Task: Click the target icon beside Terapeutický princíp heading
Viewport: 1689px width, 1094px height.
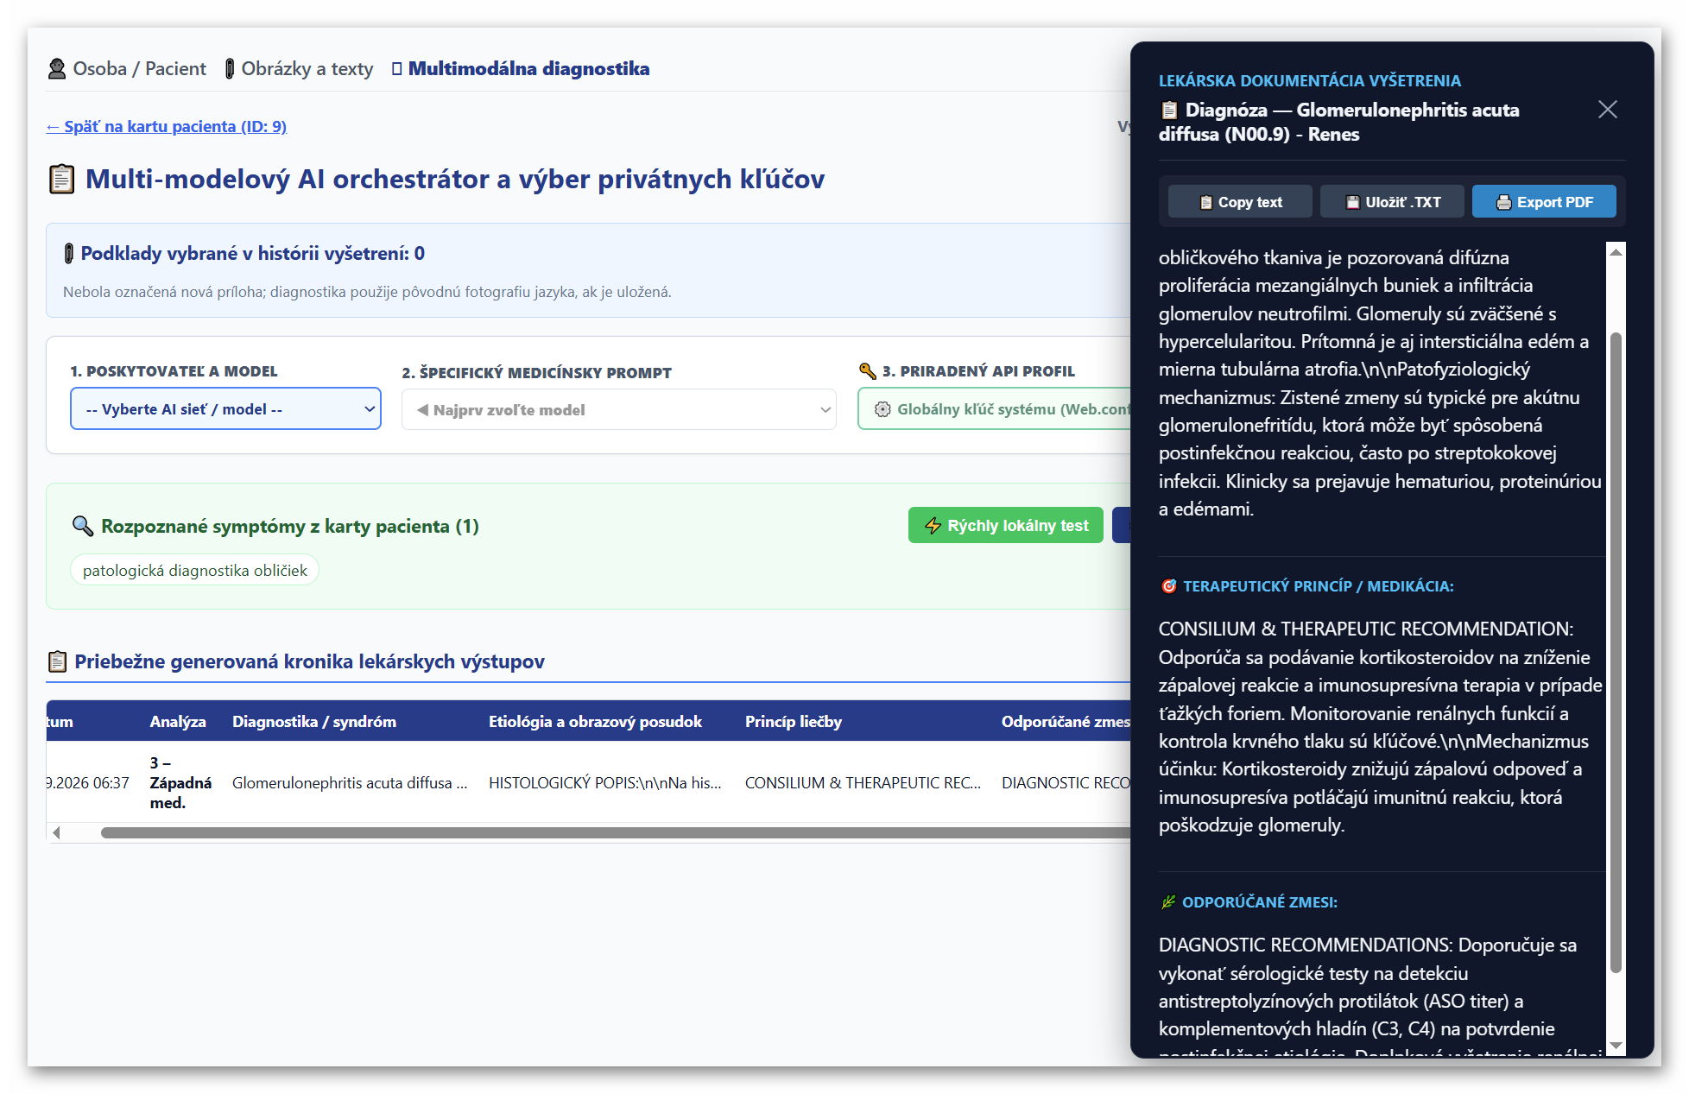Action: pos(1168,585)
